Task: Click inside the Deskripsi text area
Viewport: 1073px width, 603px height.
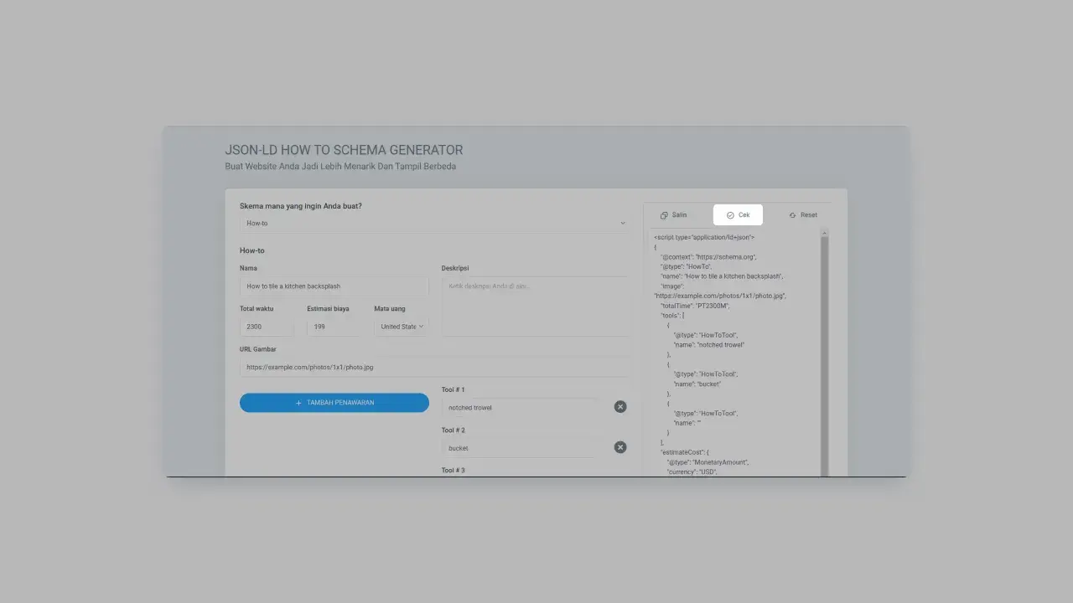Action: click(535, 307)
